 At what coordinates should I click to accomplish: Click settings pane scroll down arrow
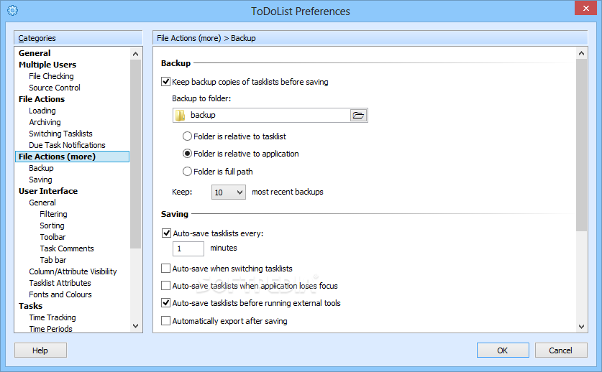[581, 327]
